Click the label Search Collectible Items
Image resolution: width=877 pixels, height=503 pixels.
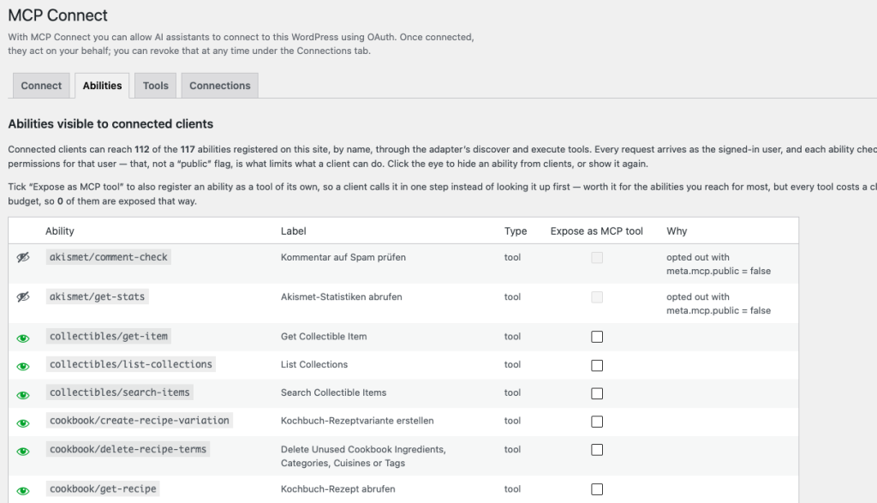[x=333, y=392]
